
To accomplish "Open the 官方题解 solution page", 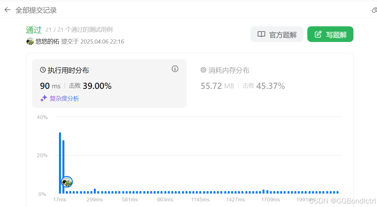I will pos(277,34).
